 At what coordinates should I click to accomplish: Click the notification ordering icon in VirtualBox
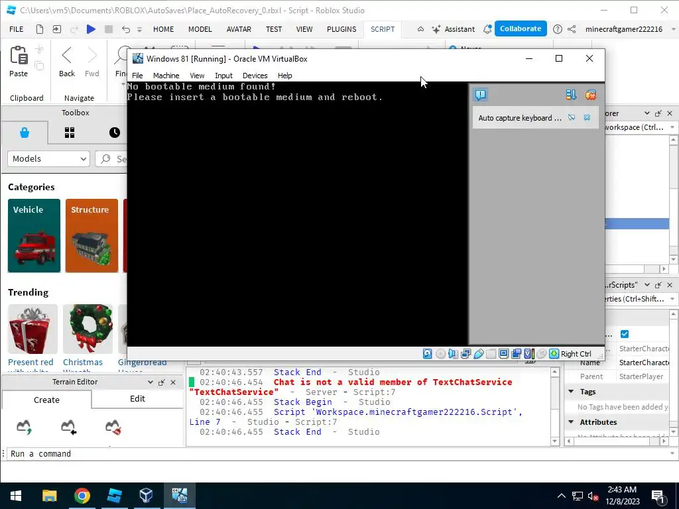pyautogui.click(x=571, y=95)
